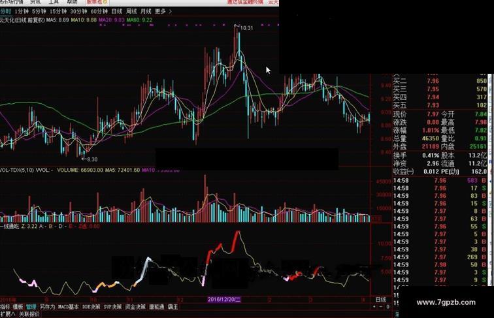494x318 pixels.
Task: Click the 净资 value 2.96
Action: click(433, 164)
